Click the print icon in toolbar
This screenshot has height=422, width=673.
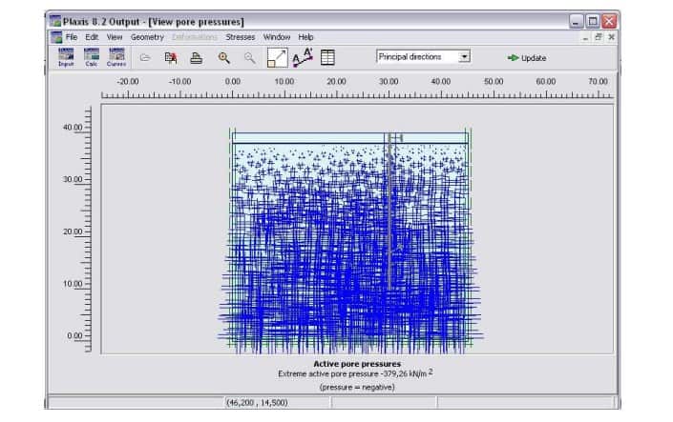pyautogui.click(x=196, y=58)
